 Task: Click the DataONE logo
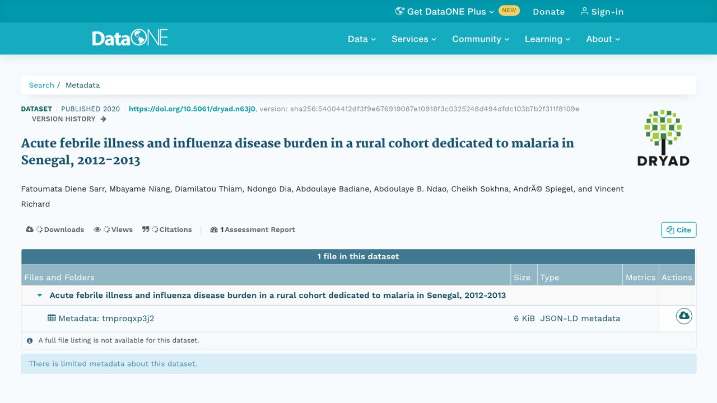(130, 38)
